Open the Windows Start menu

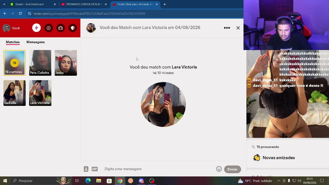click(5, 181)
